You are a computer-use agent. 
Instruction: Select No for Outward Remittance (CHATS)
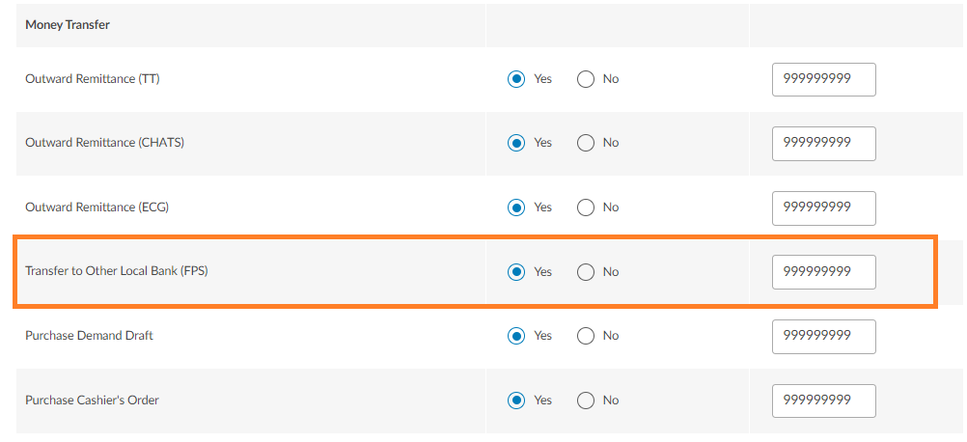pyautogui.click(x=586, y=143)
